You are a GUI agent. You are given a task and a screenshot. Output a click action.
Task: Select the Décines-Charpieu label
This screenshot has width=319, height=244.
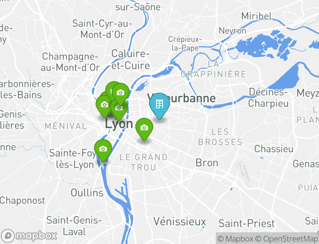coord(268,98)
